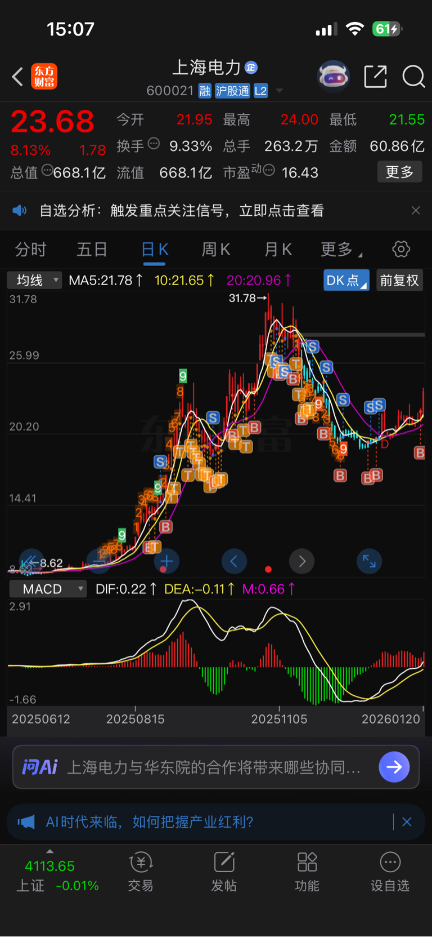
Task: Expand stock title dropdown arrow
Action: 280,91
